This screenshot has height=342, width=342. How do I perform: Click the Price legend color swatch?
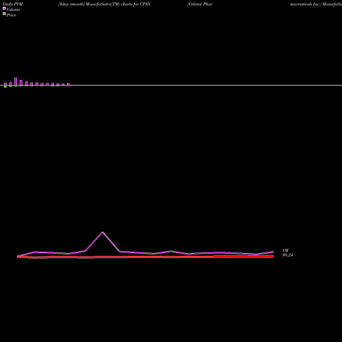point(4,14)
